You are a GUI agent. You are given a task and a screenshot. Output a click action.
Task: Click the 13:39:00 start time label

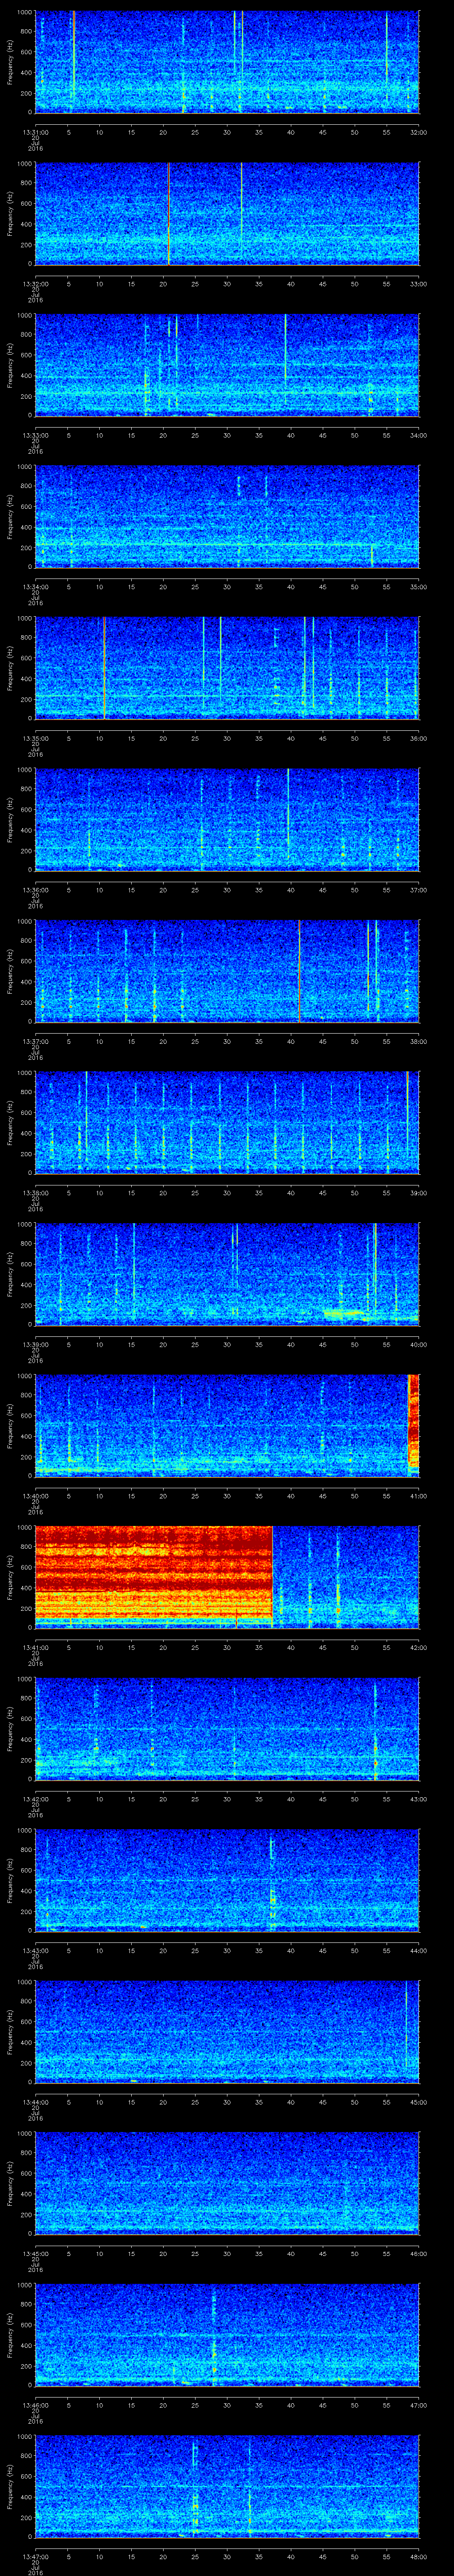click(35, 1344)
